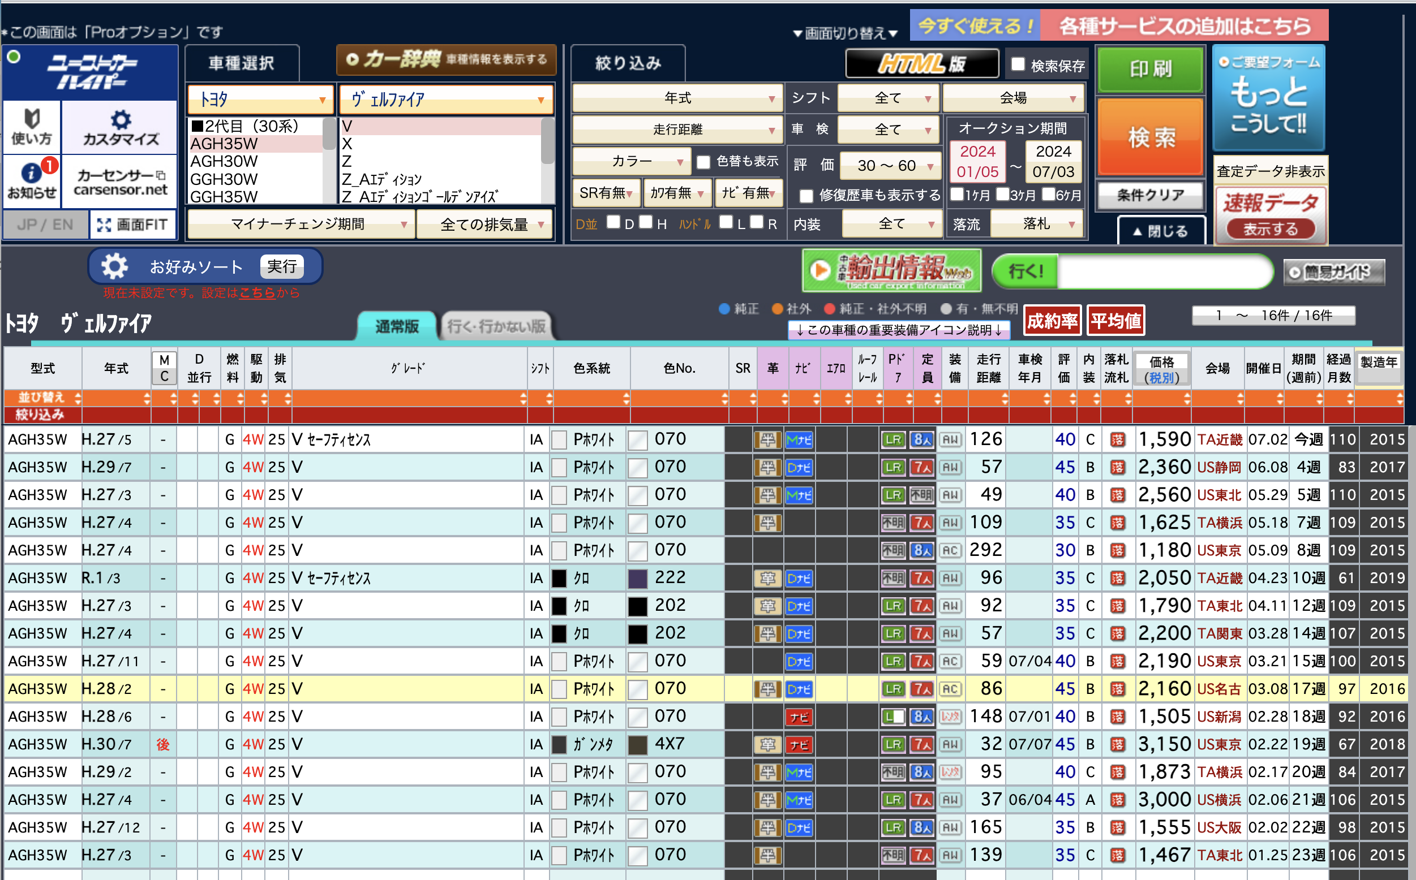Select AGH30W in the model code list
Image resolution: width=1416 pixels, height=880 pixels.
(x=224, y=161)
